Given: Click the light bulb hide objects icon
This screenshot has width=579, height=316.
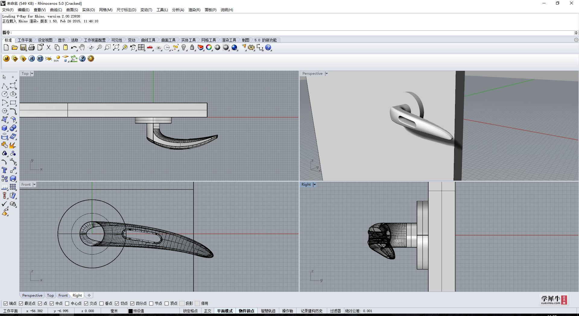Looking at the screenshot, I should [x=184, y=47].
